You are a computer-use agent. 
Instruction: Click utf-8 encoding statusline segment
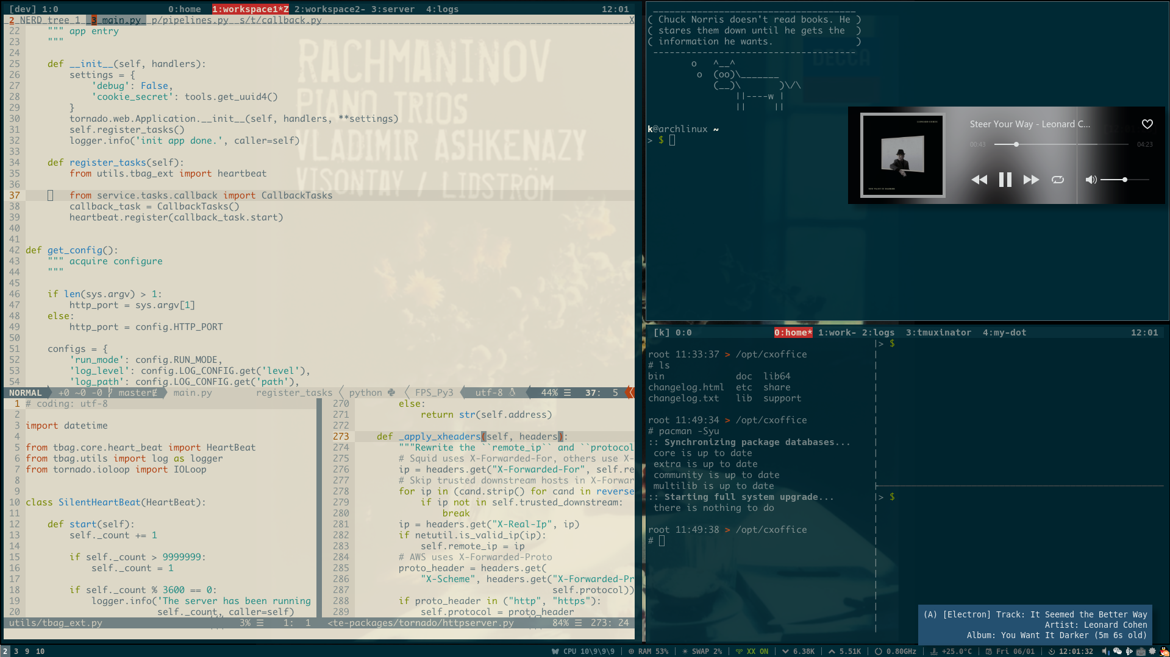495,393
